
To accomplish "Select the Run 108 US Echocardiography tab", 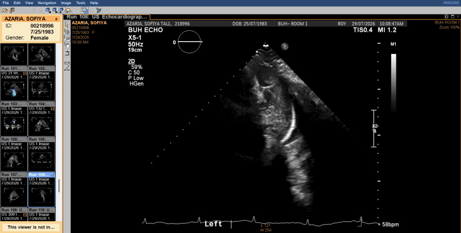I will pyautogui.click(x=107, y=17).
